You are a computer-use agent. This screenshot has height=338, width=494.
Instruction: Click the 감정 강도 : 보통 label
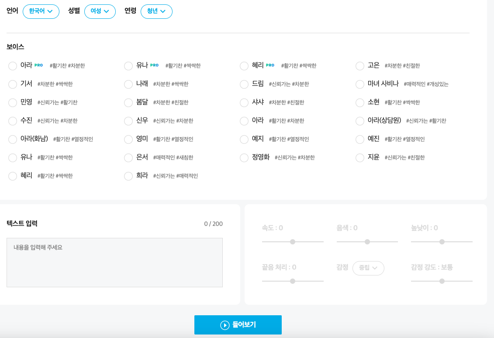click(x=432, y=267)
